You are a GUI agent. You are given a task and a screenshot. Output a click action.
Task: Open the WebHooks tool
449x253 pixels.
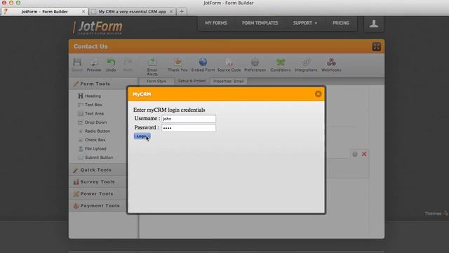(x=331, y=65)
